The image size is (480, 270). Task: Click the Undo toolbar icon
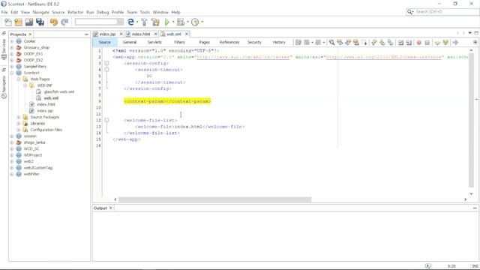pos(54,22)
